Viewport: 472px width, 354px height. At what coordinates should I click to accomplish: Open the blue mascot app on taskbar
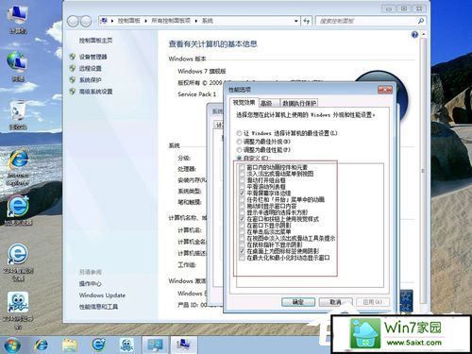pos(126,345)
